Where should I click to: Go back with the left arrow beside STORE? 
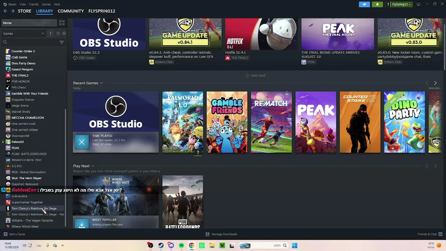[5, 11]
